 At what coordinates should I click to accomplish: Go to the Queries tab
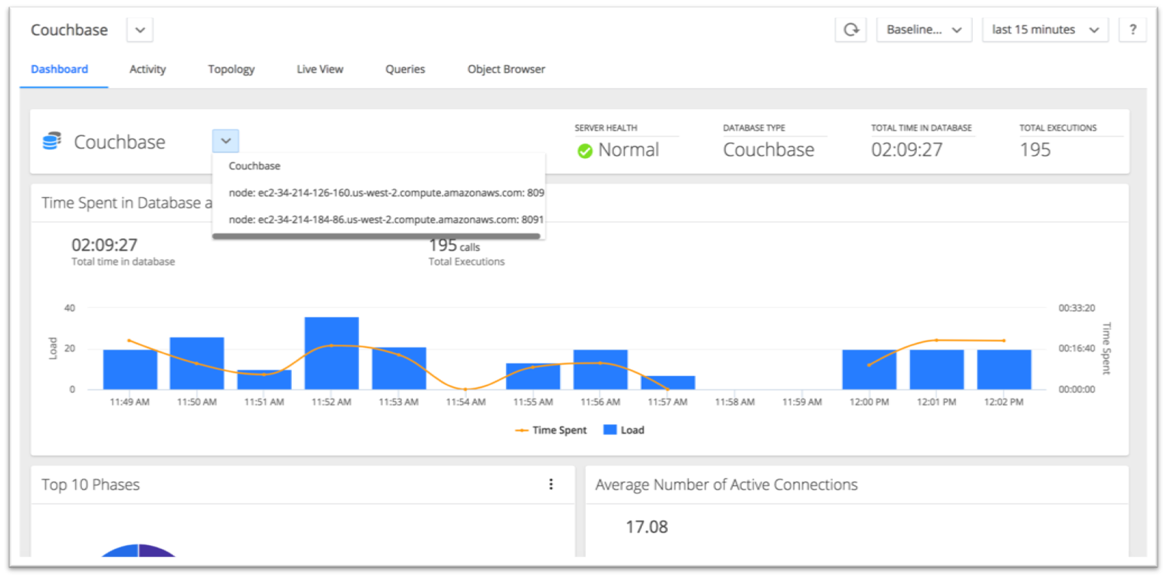click(x=405, y=69)
